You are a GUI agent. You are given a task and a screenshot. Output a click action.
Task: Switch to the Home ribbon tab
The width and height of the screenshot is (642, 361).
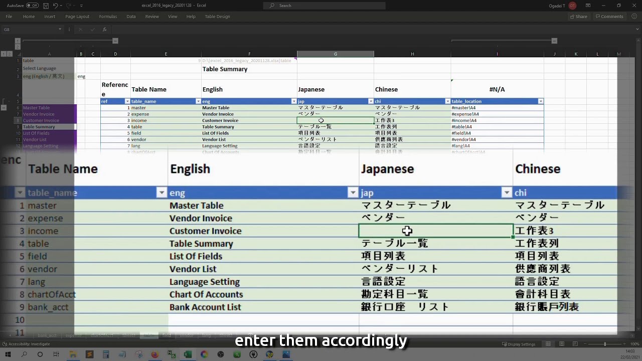(29, 17)
